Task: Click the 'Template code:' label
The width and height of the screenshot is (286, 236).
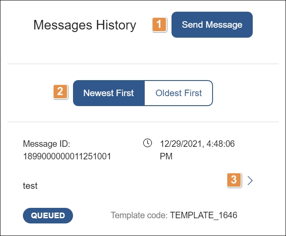Action: [x=139, y=215]
